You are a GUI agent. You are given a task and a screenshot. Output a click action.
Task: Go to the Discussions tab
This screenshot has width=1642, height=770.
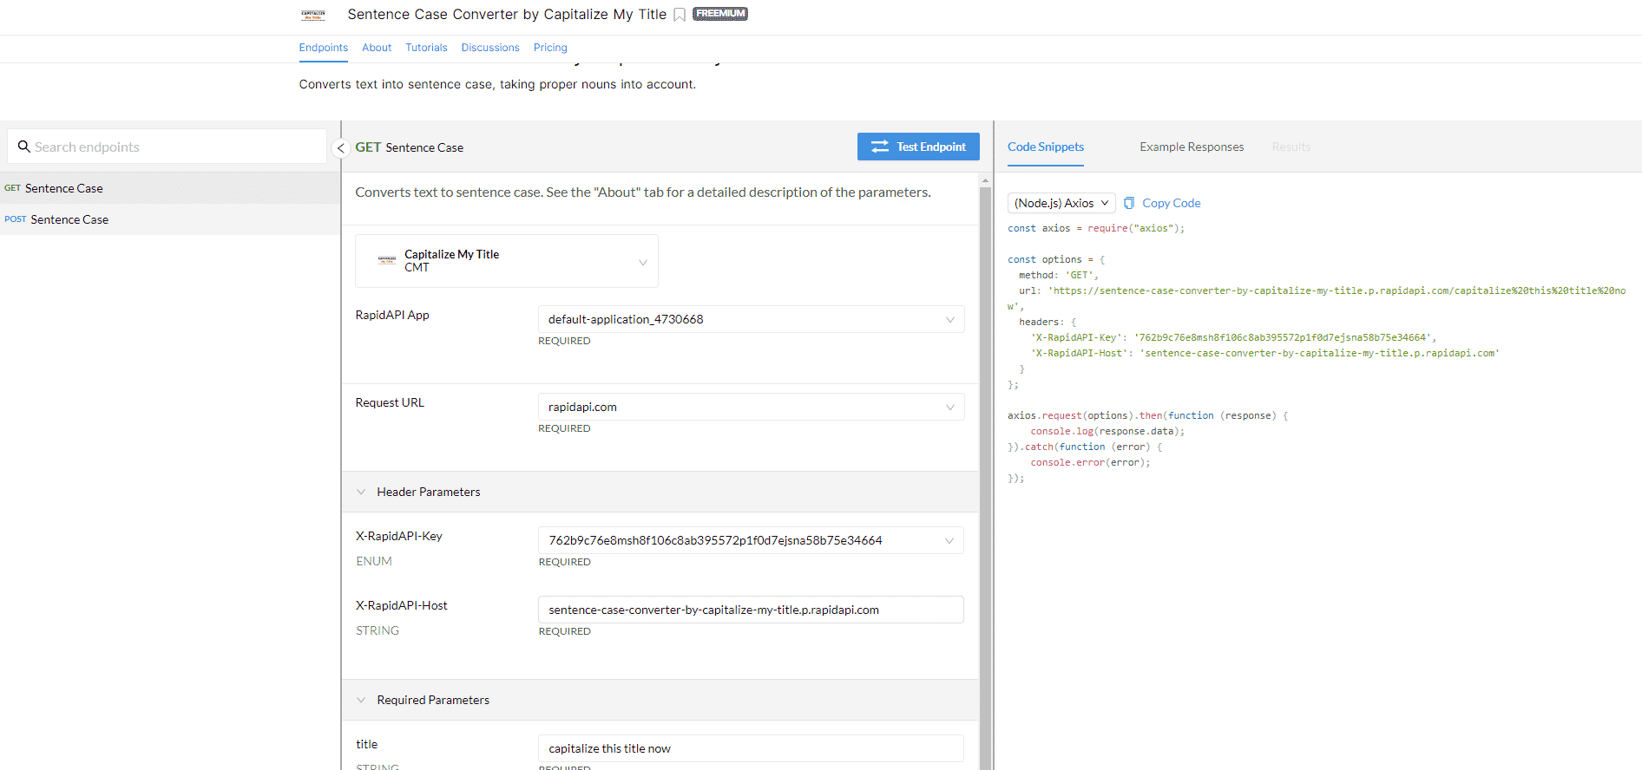click(x=490, y=48)
